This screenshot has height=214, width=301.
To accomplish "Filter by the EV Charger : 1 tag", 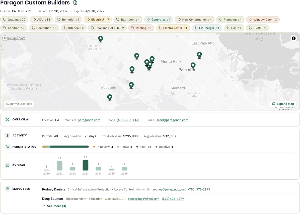I will [207, 28].
